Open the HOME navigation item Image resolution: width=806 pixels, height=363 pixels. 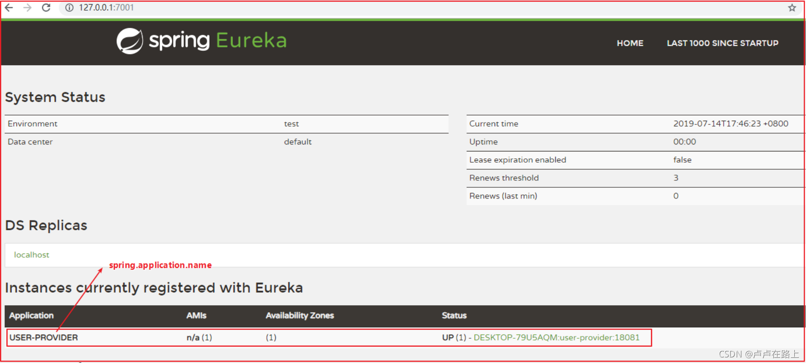tap(630, 43)
